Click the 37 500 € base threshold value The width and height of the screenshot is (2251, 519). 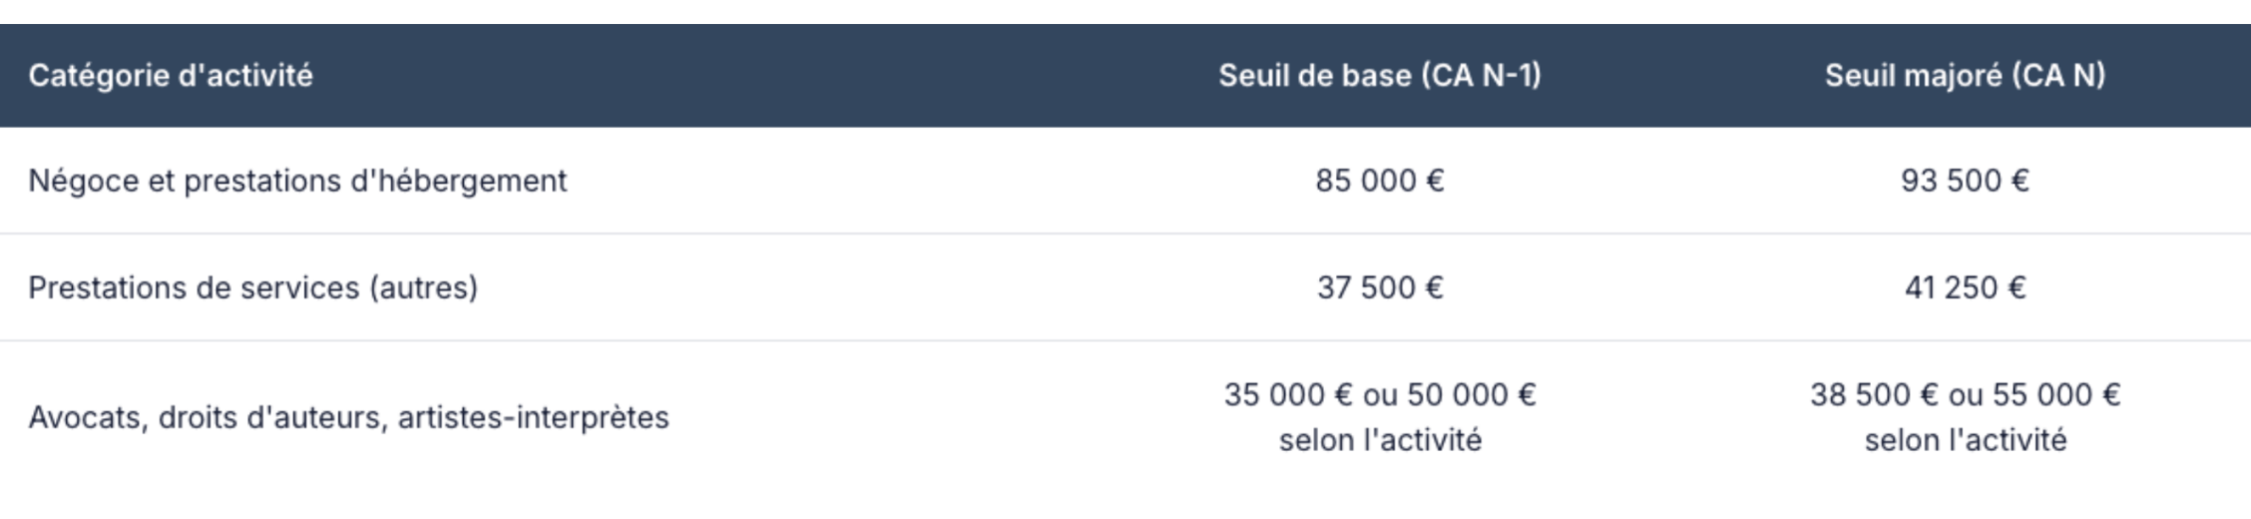(1379, 287)
